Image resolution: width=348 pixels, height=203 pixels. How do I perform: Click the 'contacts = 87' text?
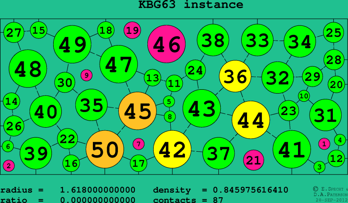click(188, 200)
